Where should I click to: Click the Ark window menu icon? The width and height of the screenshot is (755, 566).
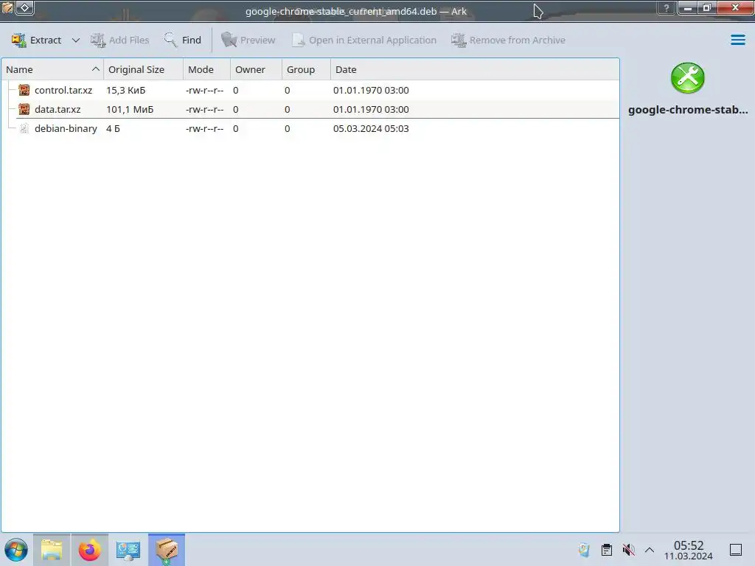point(7,7)
